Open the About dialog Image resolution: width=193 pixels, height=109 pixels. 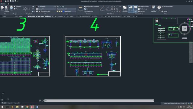click(164, 12)
